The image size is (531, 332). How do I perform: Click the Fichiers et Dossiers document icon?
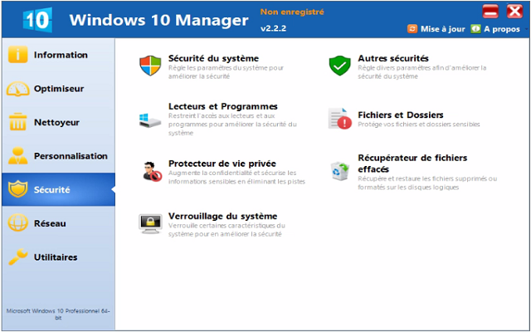[x=339, y=119]
